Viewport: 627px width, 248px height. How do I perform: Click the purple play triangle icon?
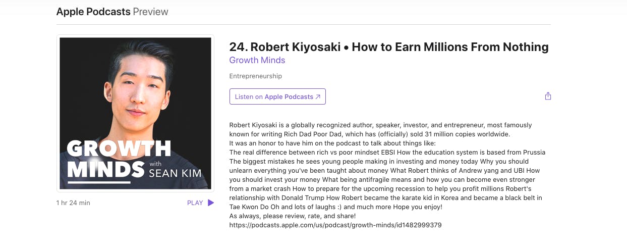click(211, 203)
